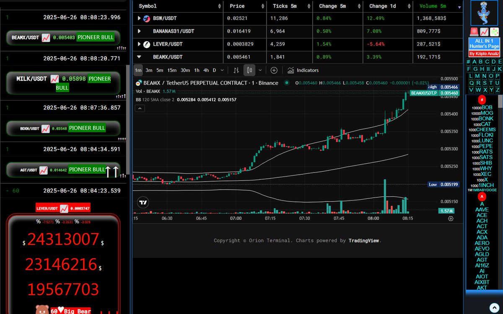Select AAVE in the coin list
The image size is (503, 314).
[x=482, y=209]
